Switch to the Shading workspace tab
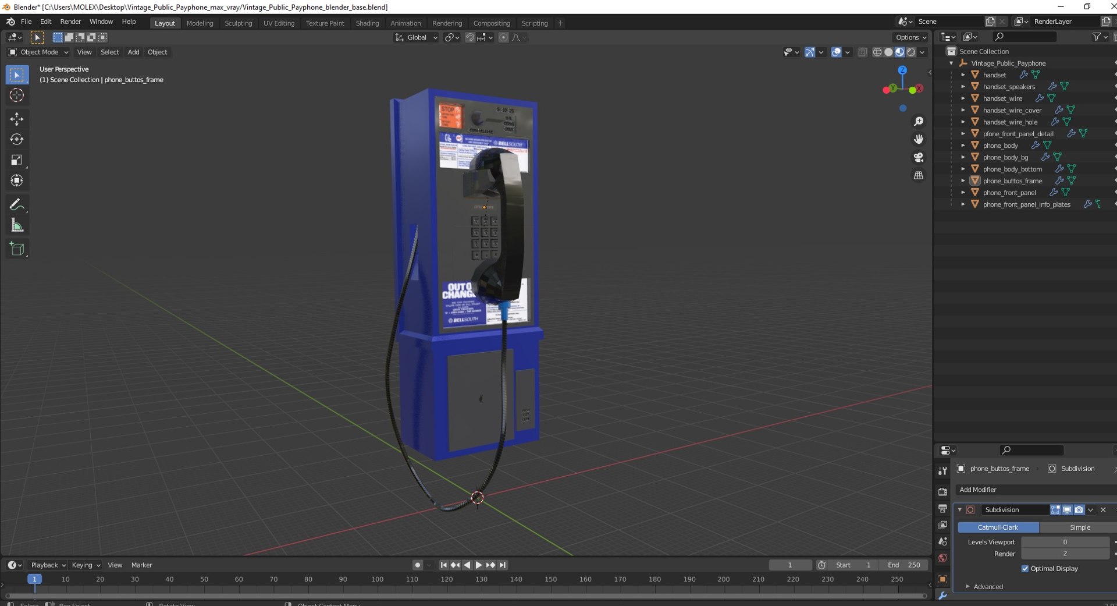 pos(367,23)
